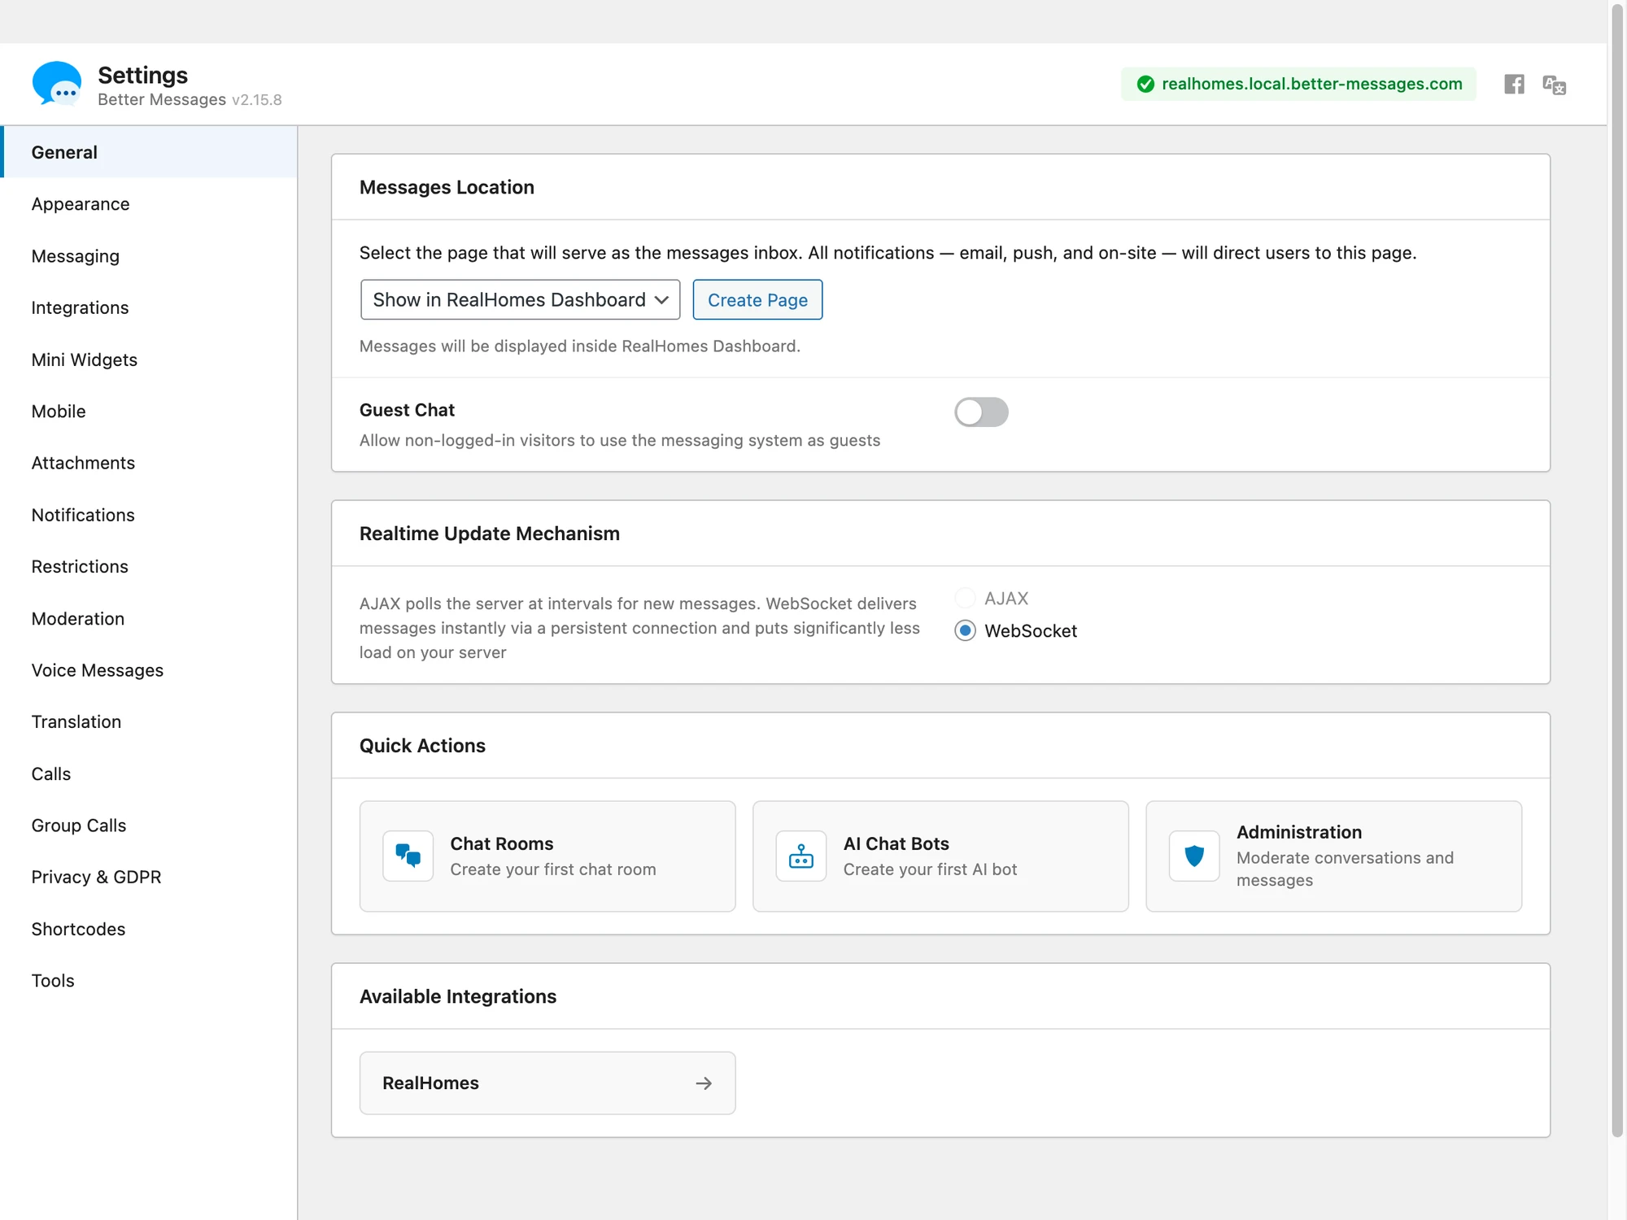Click the AI Chat Bots robot icon
The width and height of the screenshot is (1627, 1220).
[x=801, y=856]
